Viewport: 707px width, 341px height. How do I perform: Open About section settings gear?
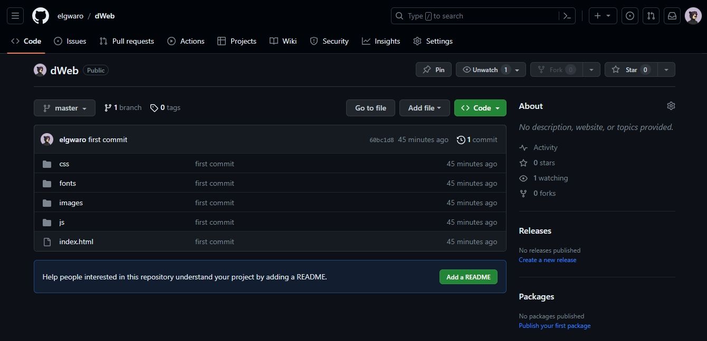[x=671, y=106]
